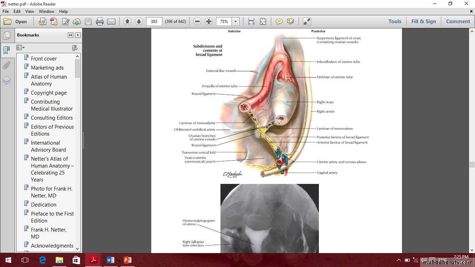Select the highlight text tool

tap(291, 22)
